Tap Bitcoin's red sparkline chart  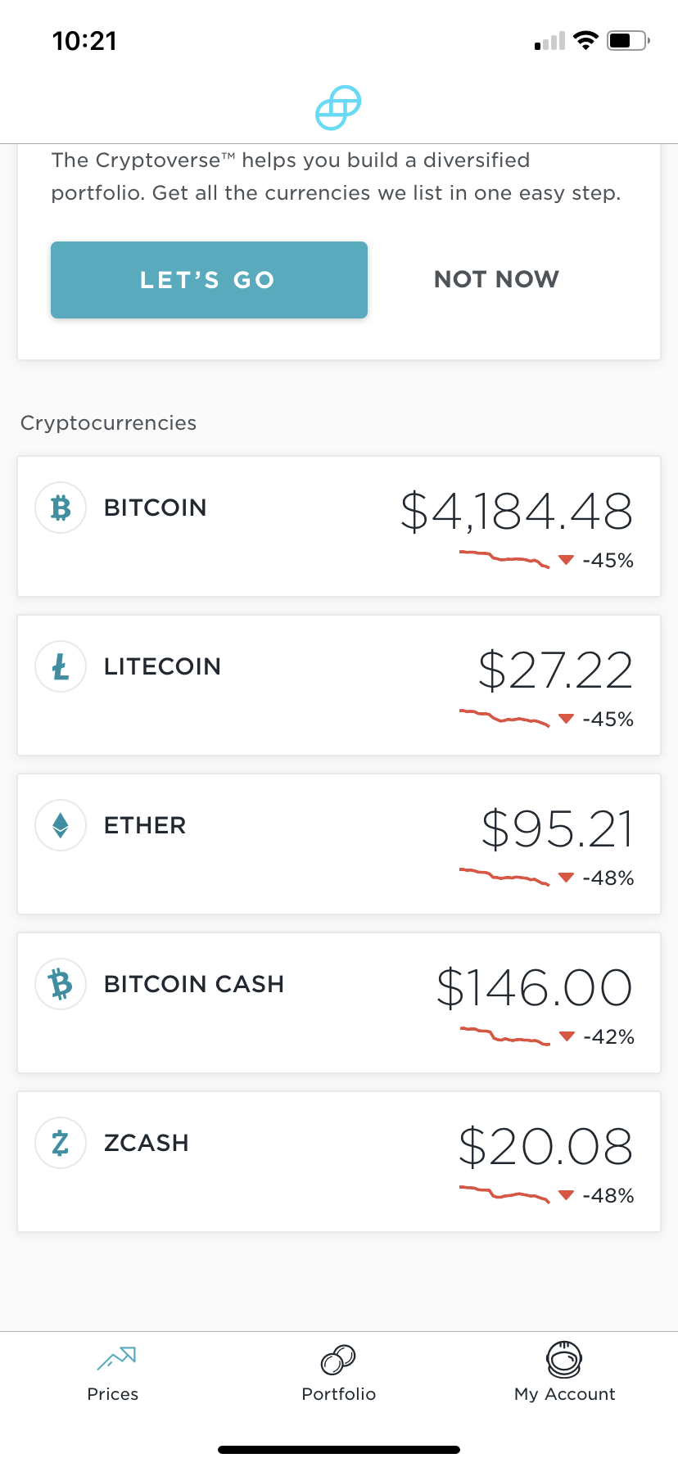click(504, 558)
